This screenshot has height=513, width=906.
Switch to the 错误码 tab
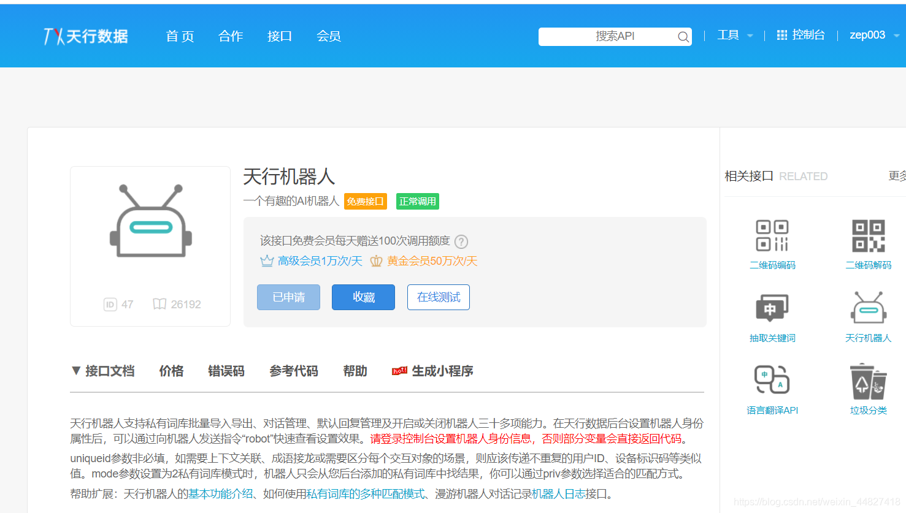click(226, 370)
